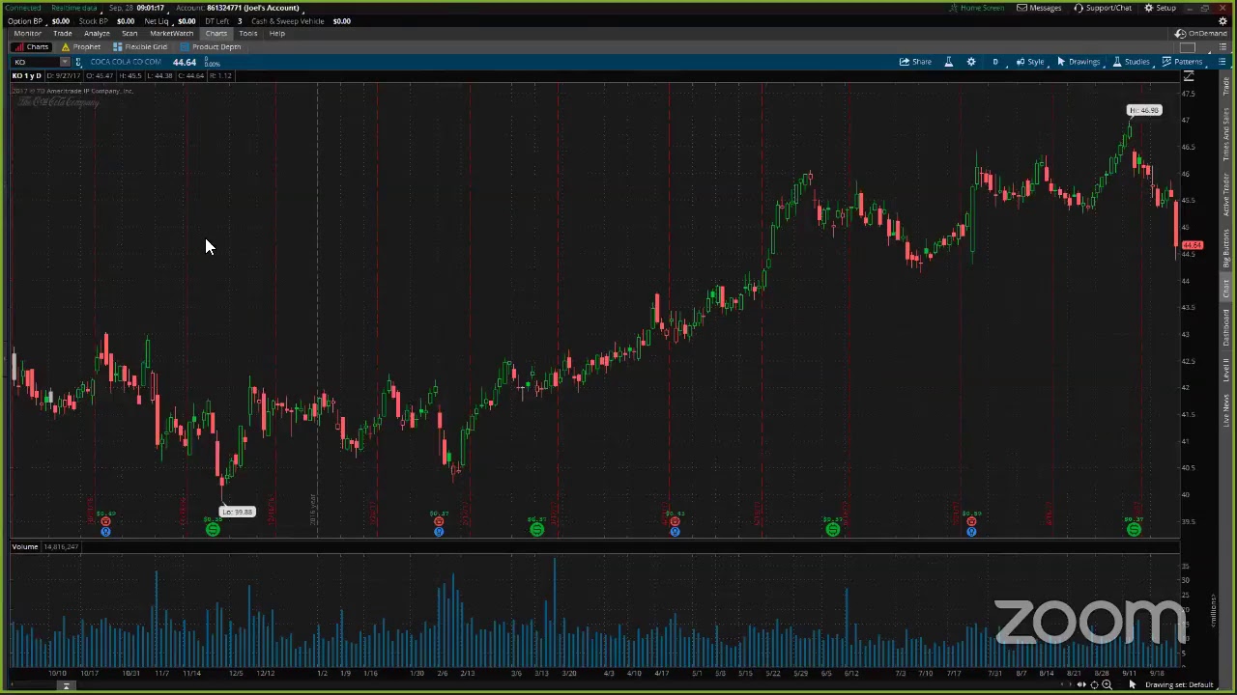
Task: Click chart toolbar list menu icon
Action: [1222, 62]
